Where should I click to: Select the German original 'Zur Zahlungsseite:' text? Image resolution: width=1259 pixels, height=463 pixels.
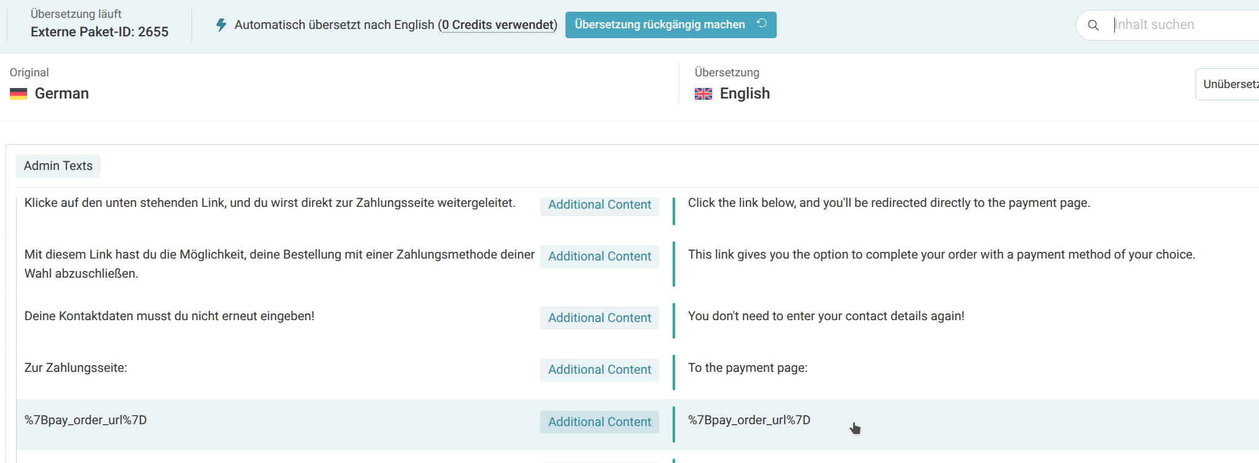coord(76,368)
